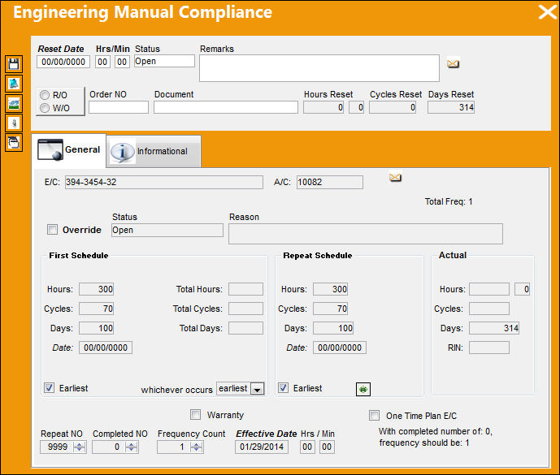Viewport: 560px width, 475px height.
Task: Click envelope icon beside Remarks box
Action: click(x=453, y=63)
